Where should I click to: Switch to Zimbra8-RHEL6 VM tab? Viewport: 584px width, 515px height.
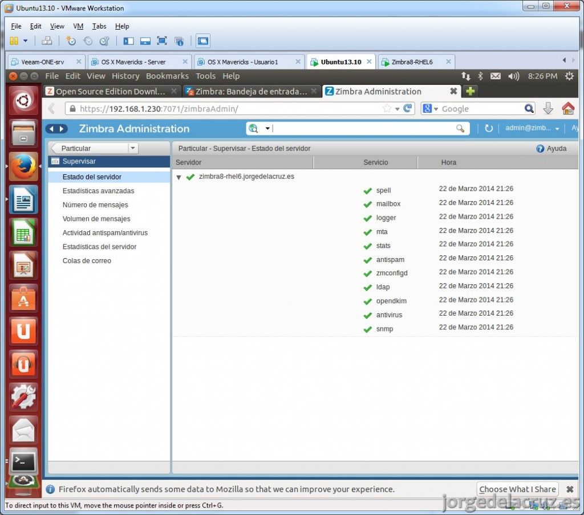point(412,62)
